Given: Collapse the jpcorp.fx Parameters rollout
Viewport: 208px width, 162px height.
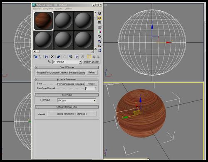Looking at the screenshot, I should 67,79.
